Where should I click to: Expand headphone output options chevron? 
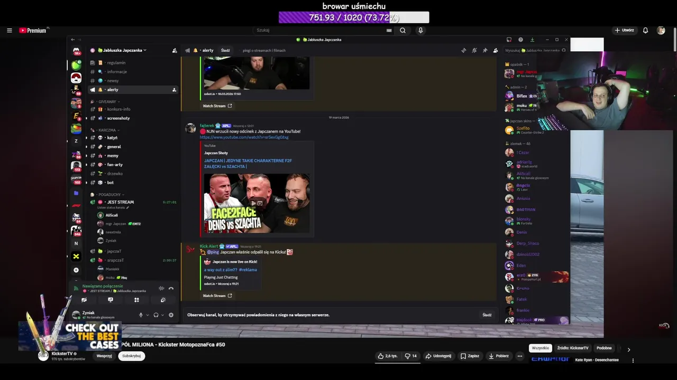162,315
